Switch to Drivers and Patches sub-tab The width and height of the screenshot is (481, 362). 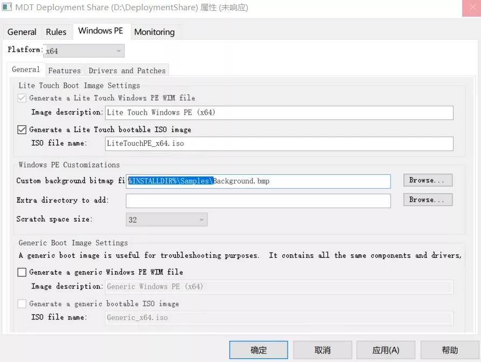pyautogui.click(x=127, y=70)
